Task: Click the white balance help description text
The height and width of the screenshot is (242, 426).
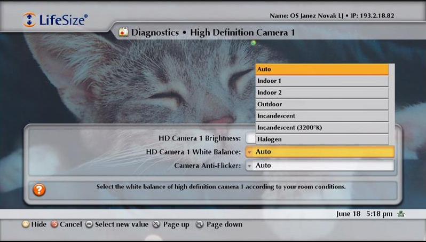Action: pos(221,187)
